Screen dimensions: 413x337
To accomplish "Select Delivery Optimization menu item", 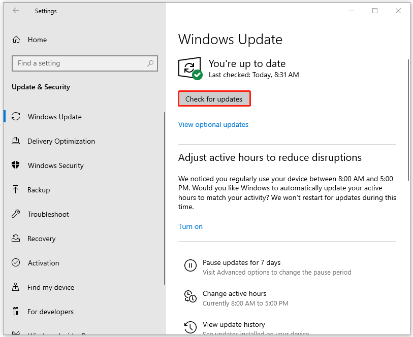I will pyautogui.click(x=61, y=141).
